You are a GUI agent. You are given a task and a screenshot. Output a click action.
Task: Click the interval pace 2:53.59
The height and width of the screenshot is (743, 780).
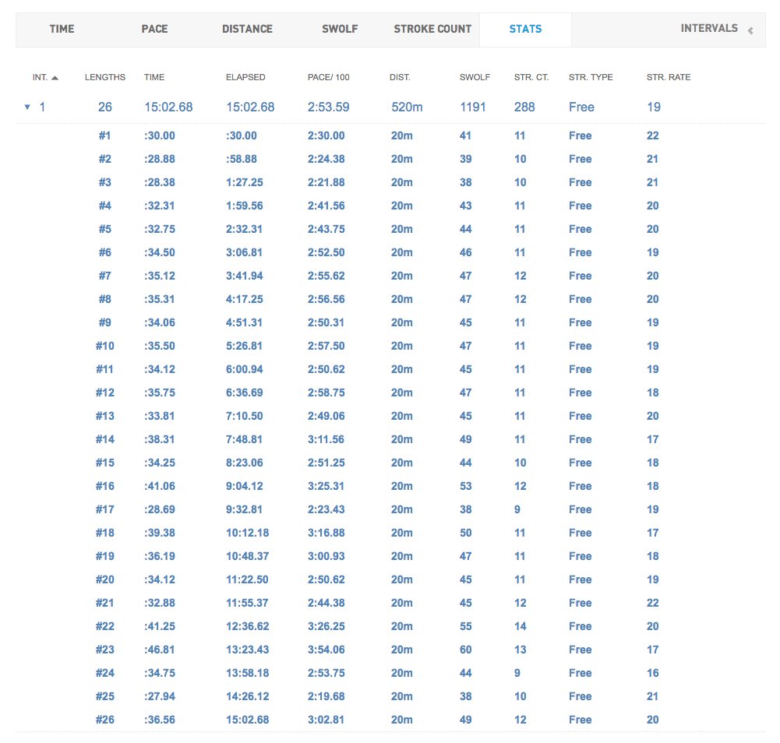coord(328,107)
